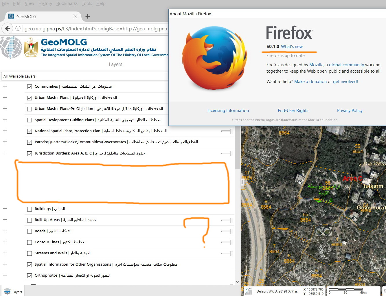Open the Bookmarks menu
This screenshot has width=386, height=296.
pyautogui.click(x=67, y=3)
